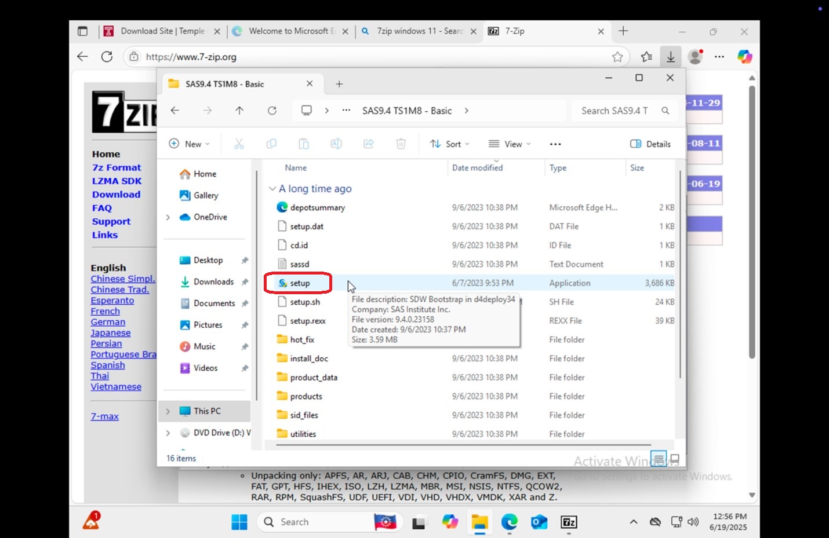The width and height of the screenshot is (829, 538).
Task: Open the Download link on 7-Zip site
Action: click(x=116, y=195)
